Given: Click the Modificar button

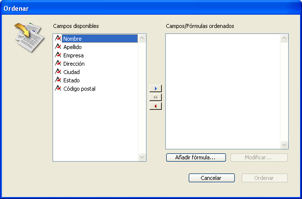Looking at the screenshot, I should [259, 157].
